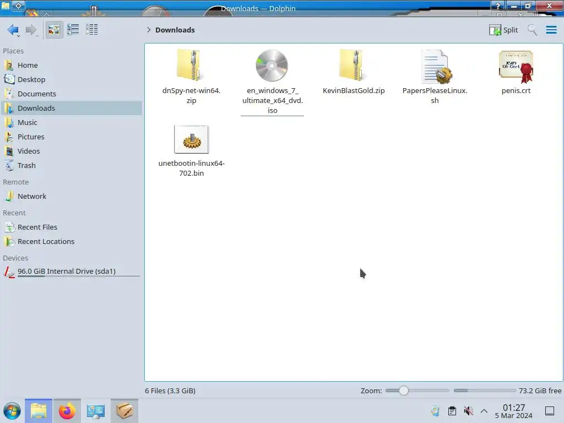Open the window menu icon in title bar
The image size is (564, 423).
coord(6,6)
